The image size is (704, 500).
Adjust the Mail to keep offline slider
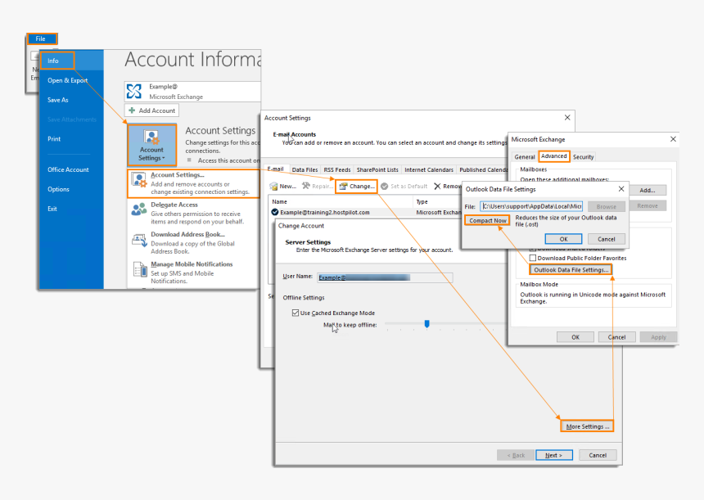tap(426, 324)
